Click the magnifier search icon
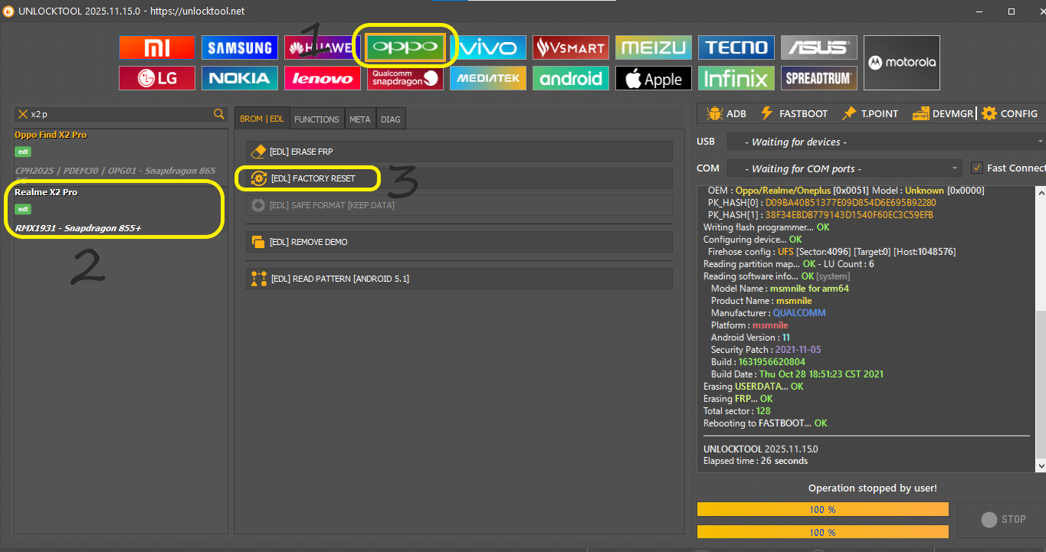The image size is (1046, 552). [x=219, y=114]
